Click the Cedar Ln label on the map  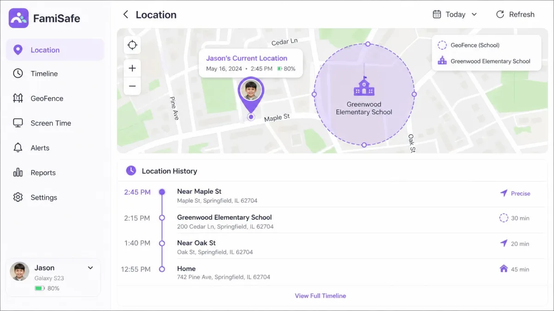tap(284, 42)
